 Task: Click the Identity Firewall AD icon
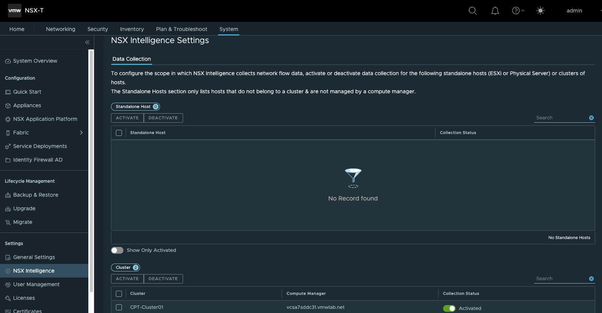[8, 160]
